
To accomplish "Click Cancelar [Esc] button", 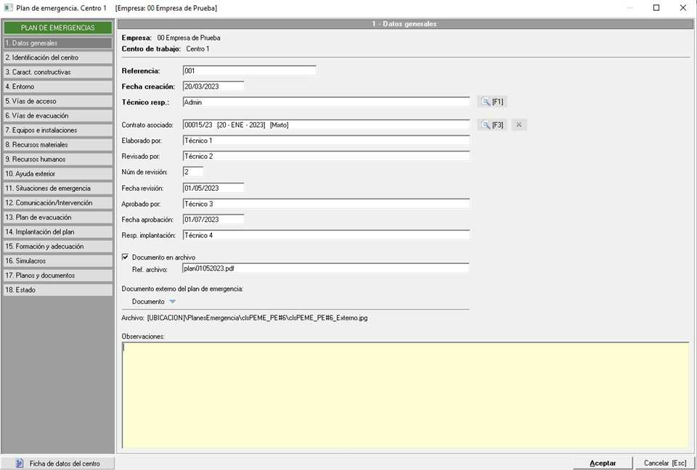I will coord(665,463).
